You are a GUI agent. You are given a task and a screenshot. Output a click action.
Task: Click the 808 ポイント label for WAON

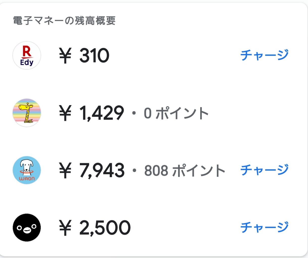coord(185,171)
